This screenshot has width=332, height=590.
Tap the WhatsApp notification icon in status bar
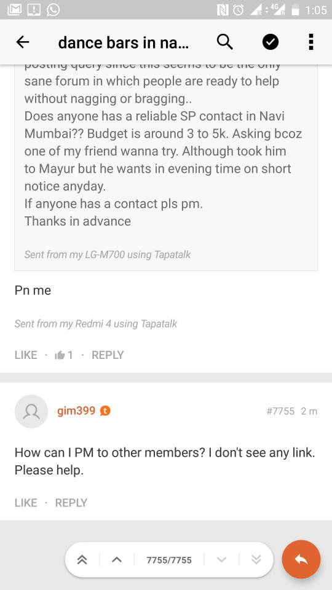coord(53,9)
